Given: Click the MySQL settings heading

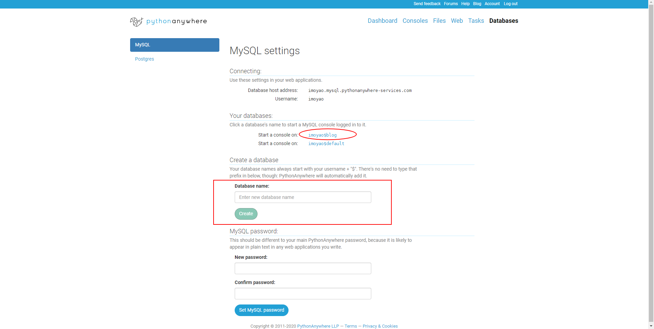Looking at the screenshot, I should (x=264, y=51).
